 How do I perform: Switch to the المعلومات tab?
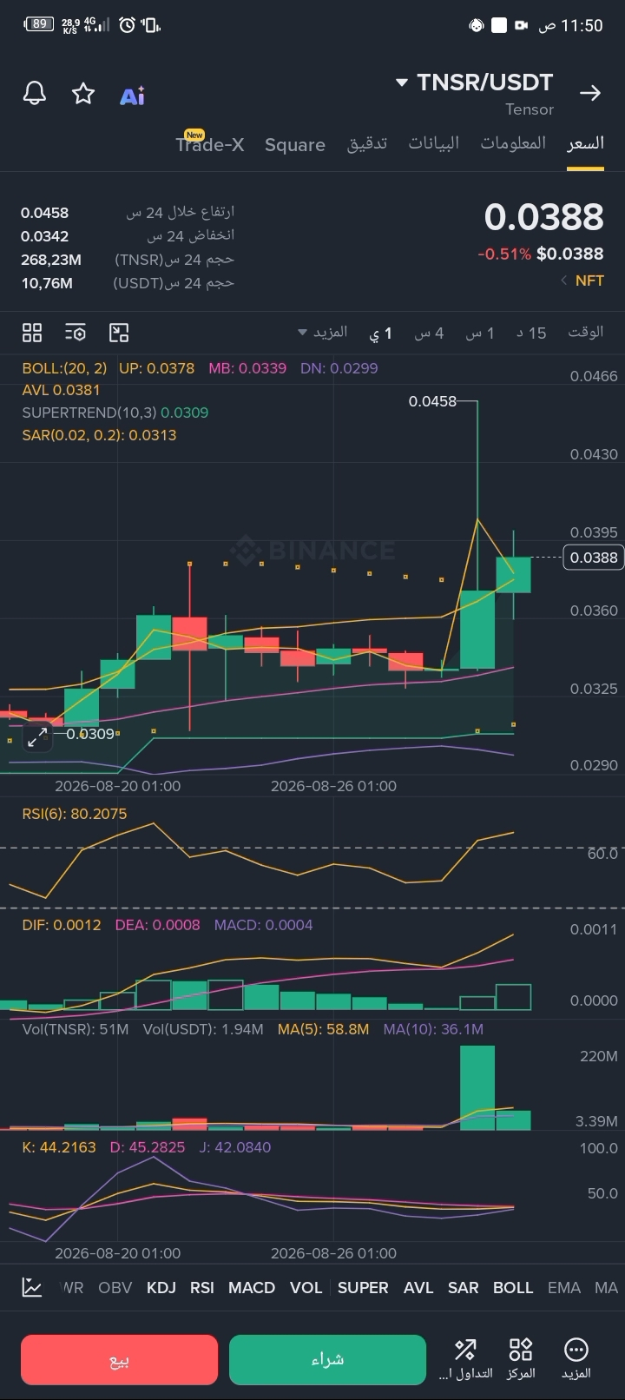pyautogui.click(x=514, y=143)
